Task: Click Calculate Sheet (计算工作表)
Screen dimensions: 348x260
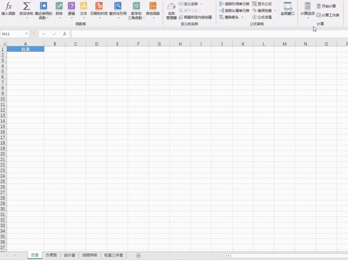Action: click(328, 15)
